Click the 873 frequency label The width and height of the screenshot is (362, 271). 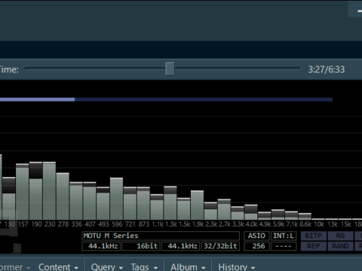point(144,224)
